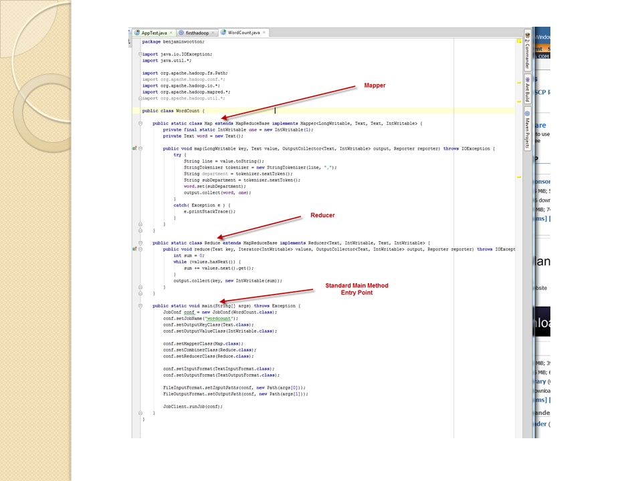
Task: Click the 'conf.setOutputKeyClass(Text.class);' line
Action: click(x=209, y=325)
